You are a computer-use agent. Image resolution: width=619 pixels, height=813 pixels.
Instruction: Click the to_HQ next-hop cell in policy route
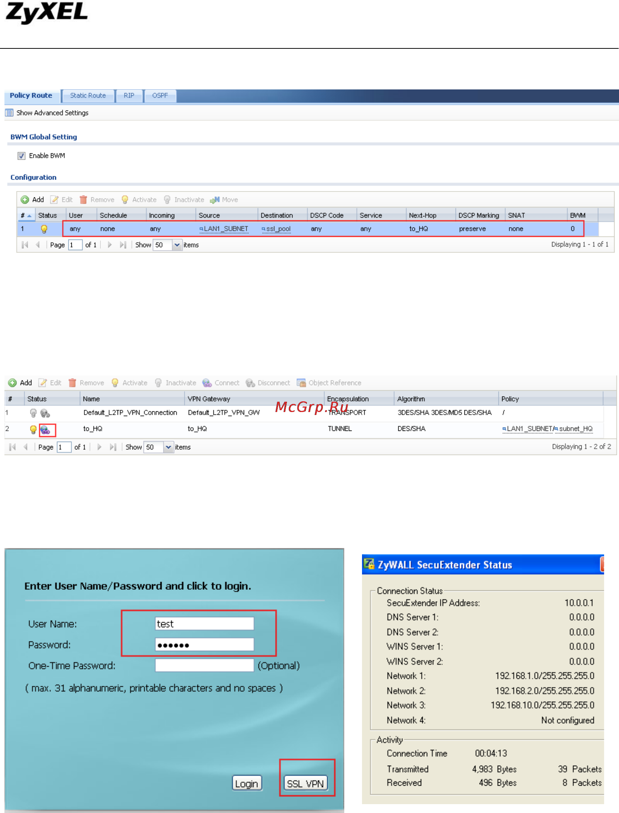[419, 229]
